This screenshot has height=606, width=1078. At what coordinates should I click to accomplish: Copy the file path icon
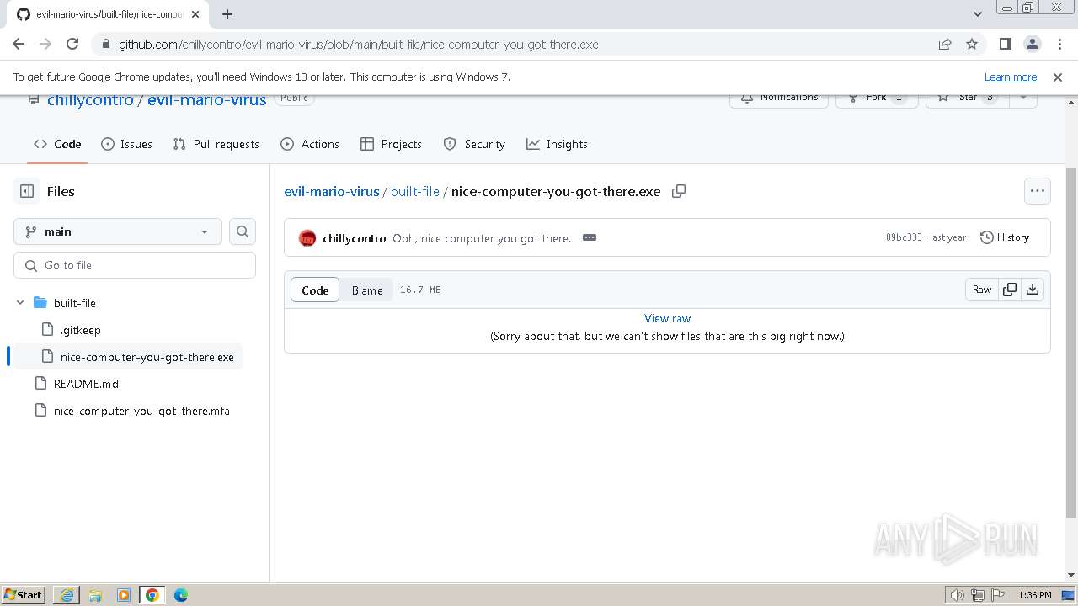click(x=679, y=191)
